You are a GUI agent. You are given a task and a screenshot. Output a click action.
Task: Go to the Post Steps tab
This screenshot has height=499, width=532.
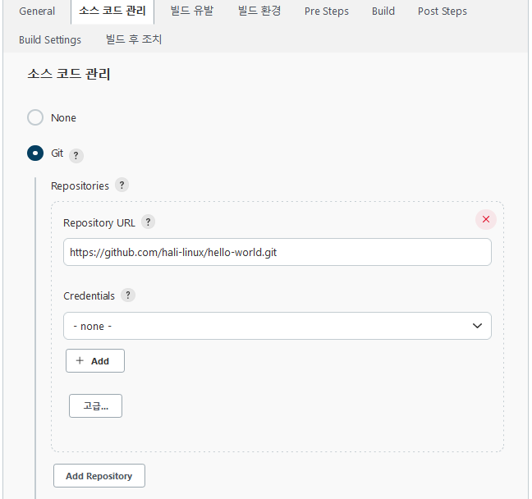442,11
